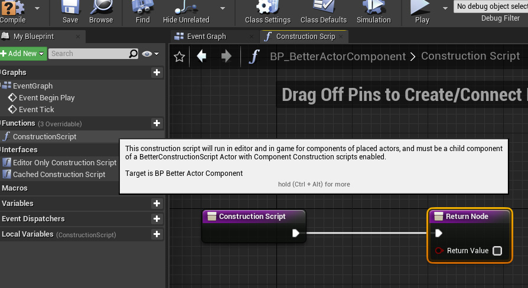Toggle the Return Value checkbox
Screen dimensions: 528x288
pyautogui.click(x=497, y=251)
